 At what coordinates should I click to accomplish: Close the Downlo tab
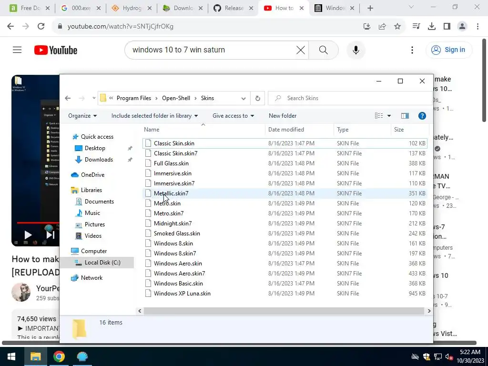[201, 8]
